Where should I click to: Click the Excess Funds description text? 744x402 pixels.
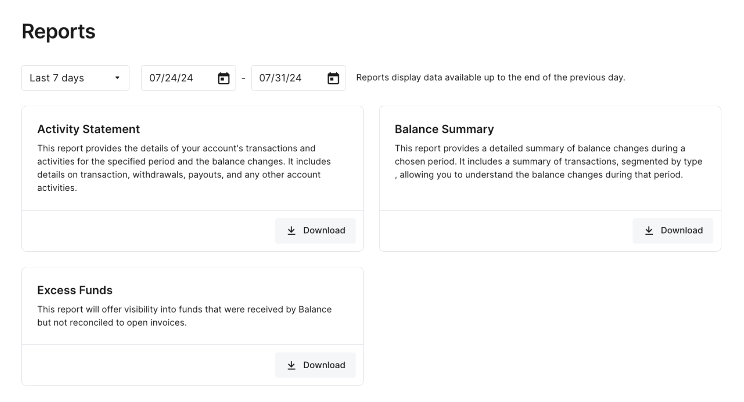184,316
